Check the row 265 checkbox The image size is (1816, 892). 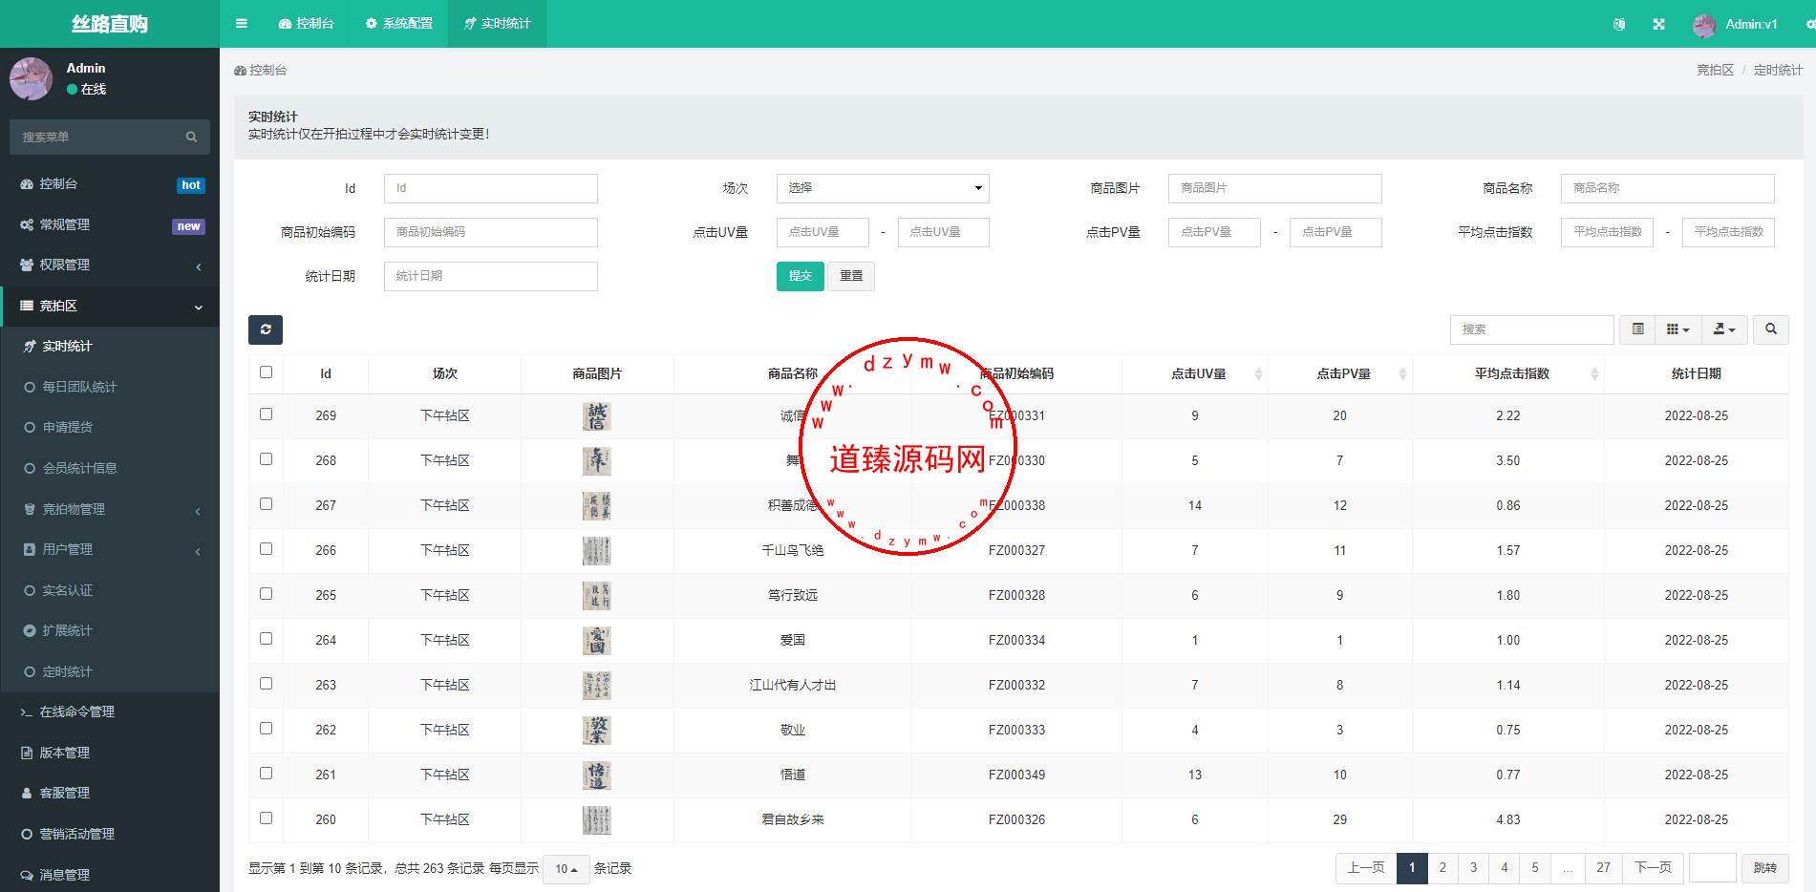coord(266,594)
